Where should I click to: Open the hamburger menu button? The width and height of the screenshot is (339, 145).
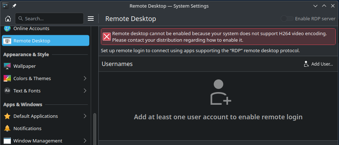[x=91, y=18]
